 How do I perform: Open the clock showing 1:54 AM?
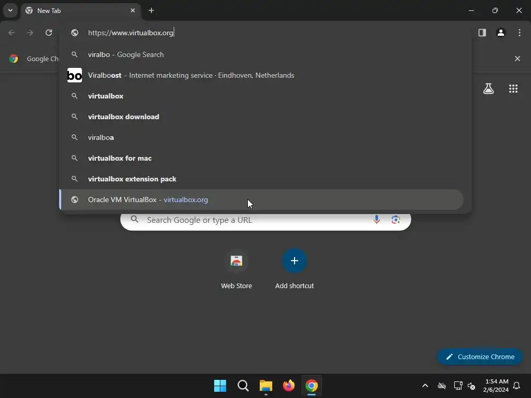click(496, 386)
